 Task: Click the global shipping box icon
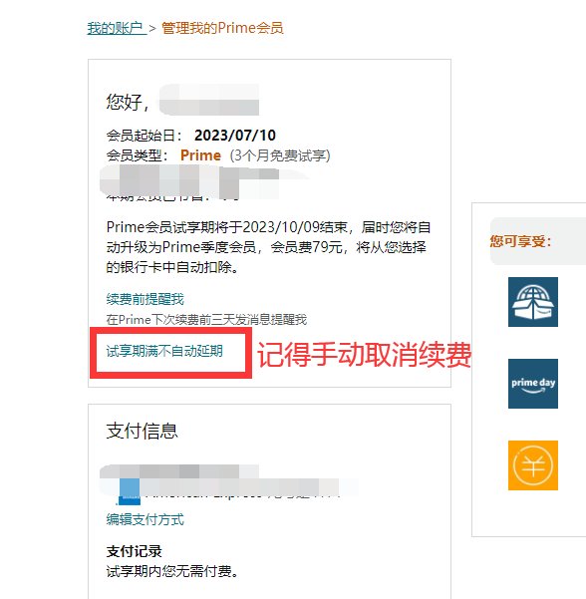coord(533,302)
